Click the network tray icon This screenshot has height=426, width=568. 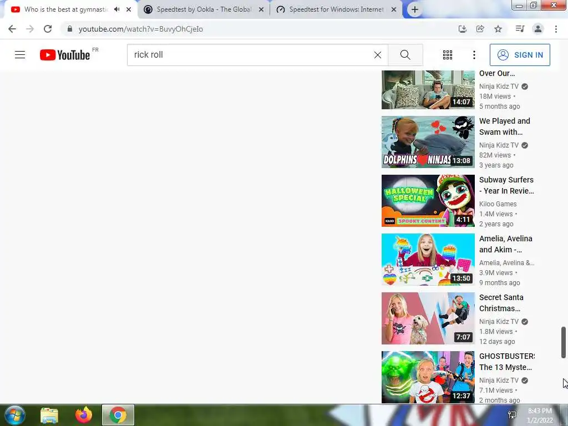pos(512,415)
